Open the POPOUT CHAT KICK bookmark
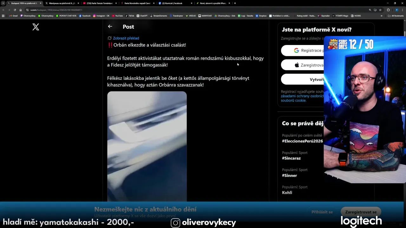The height and width of the screenshot is (228, 406). click(x=66, y=16)
